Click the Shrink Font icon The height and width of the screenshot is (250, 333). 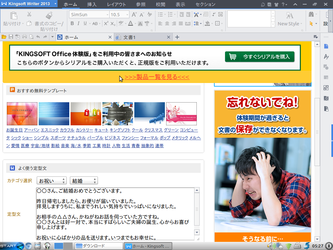click(142, 15)
